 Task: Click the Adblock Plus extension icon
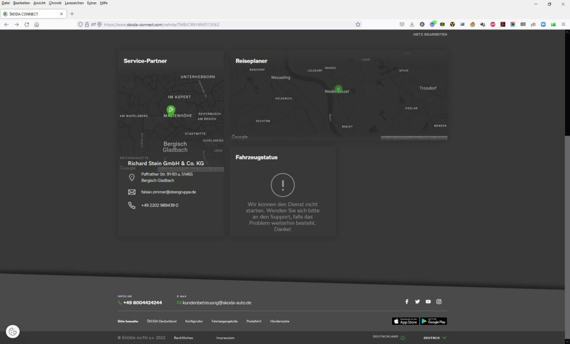pyautogui.click(x=493, y=24)
